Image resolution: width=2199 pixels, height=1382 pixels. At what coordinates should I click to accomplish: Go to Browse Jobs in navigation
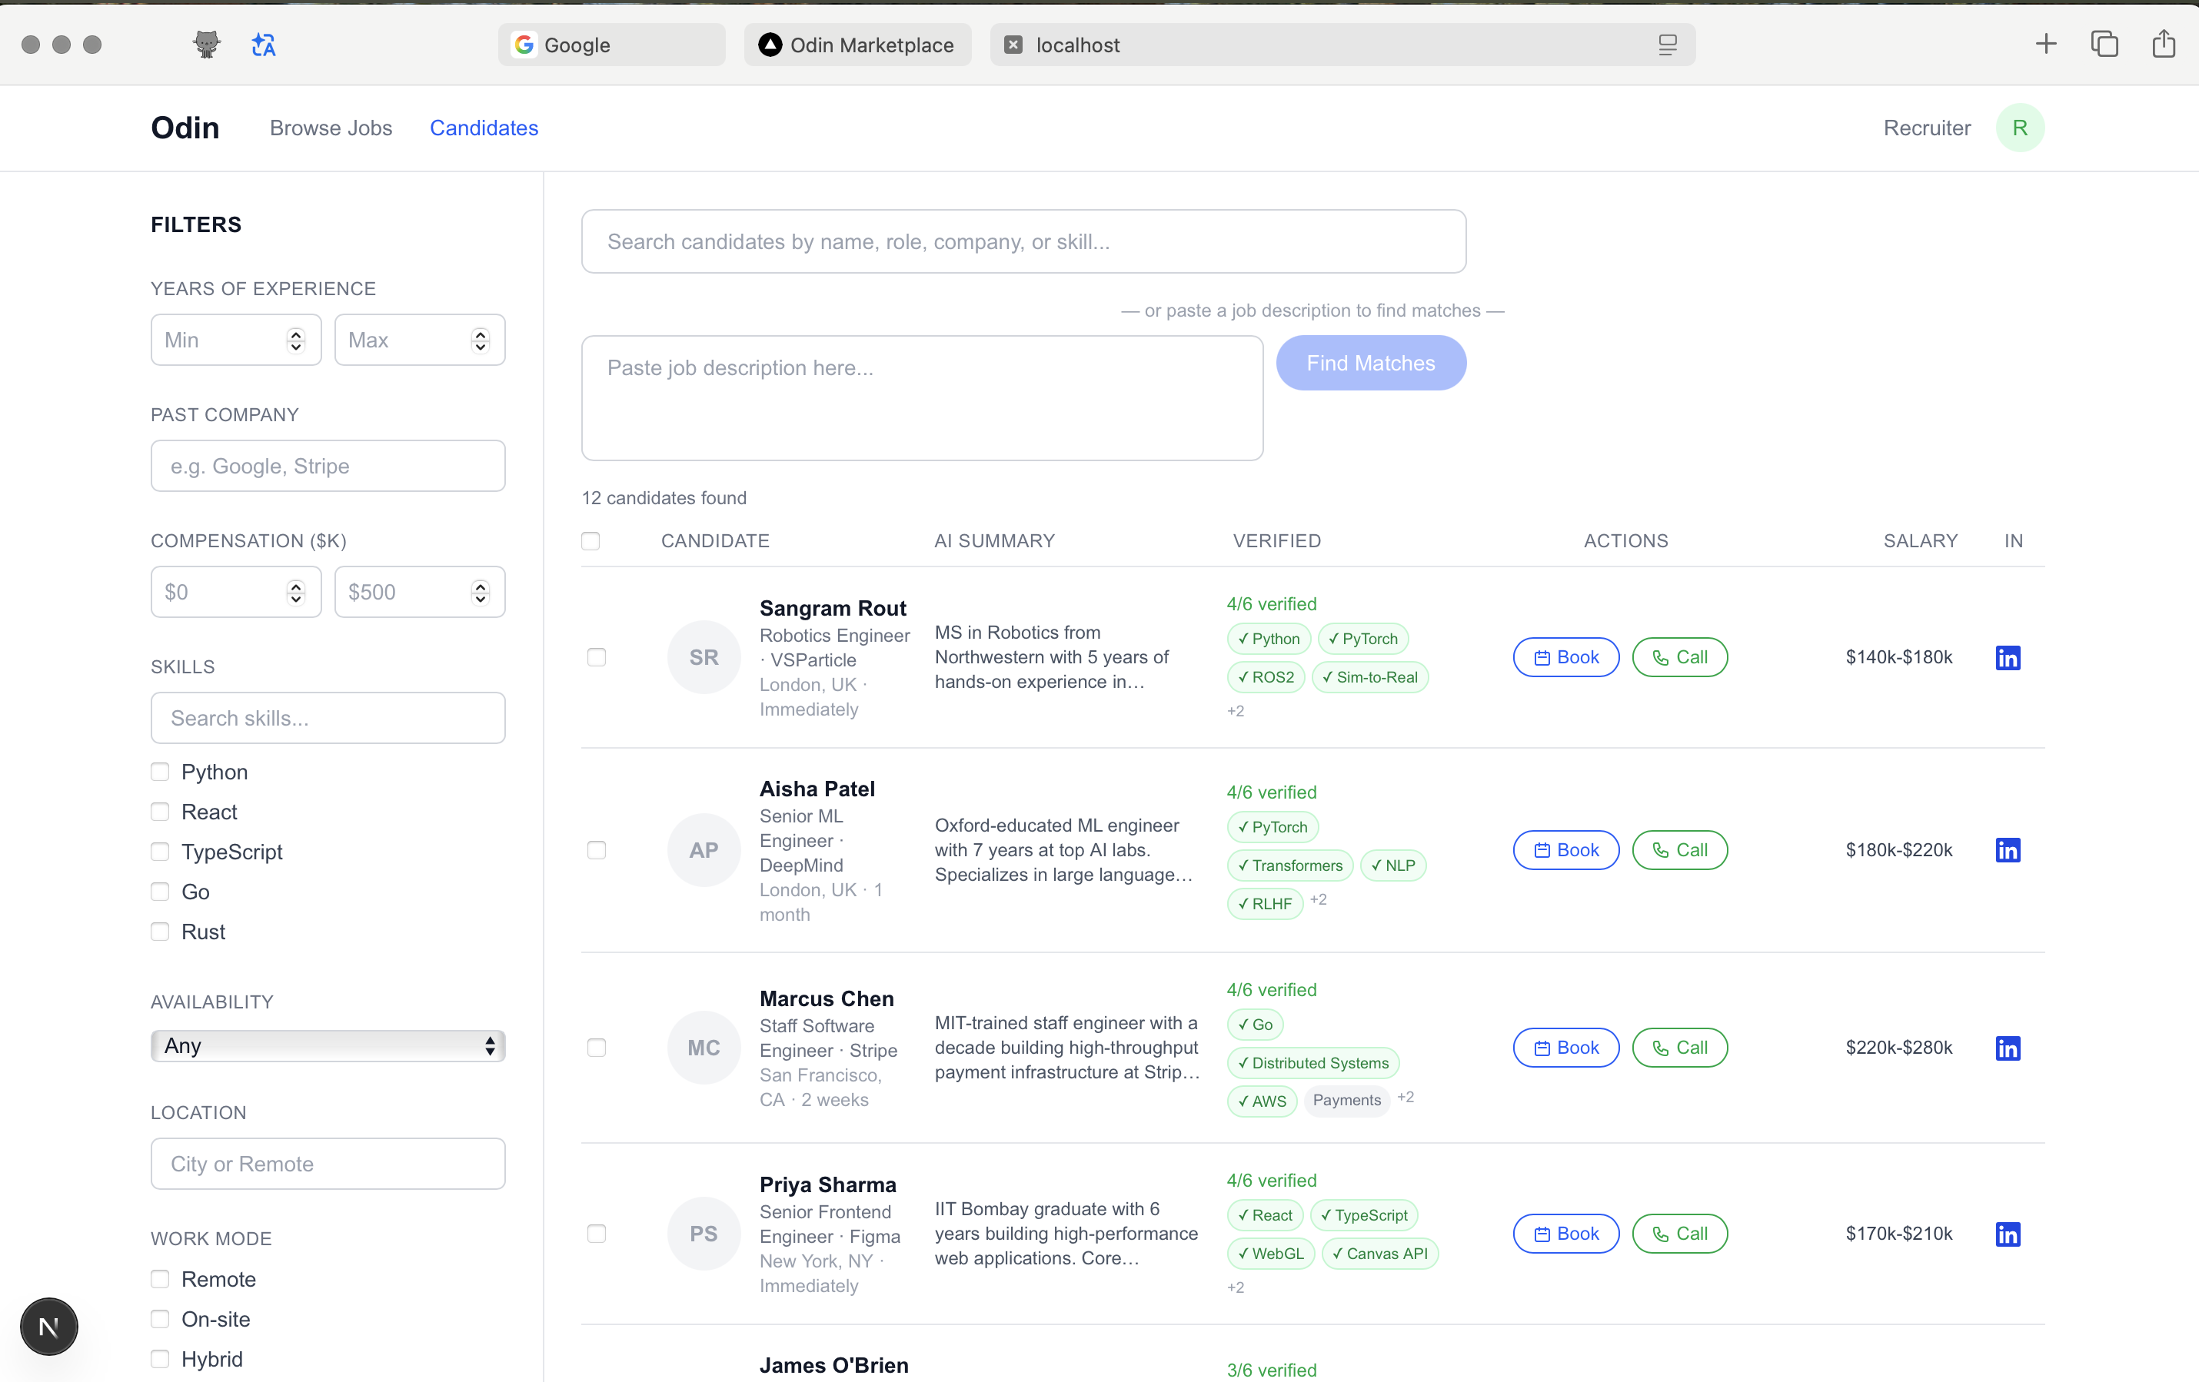click(331, 128)
